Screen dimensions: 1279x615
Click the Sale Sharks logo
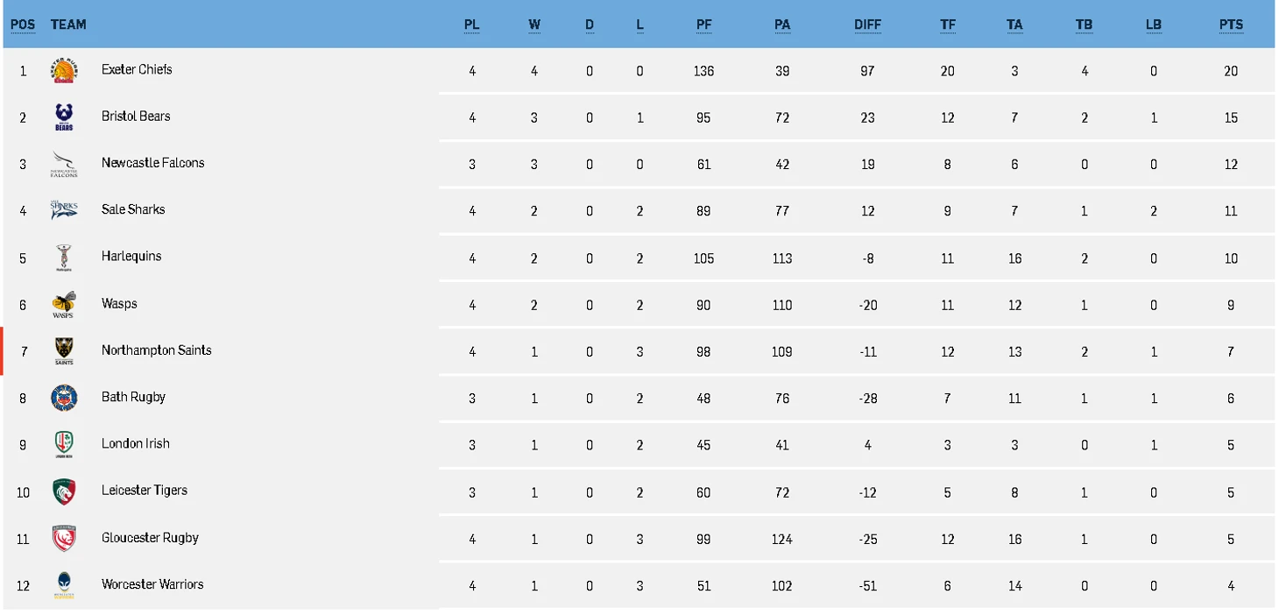[x=64, y=210]
